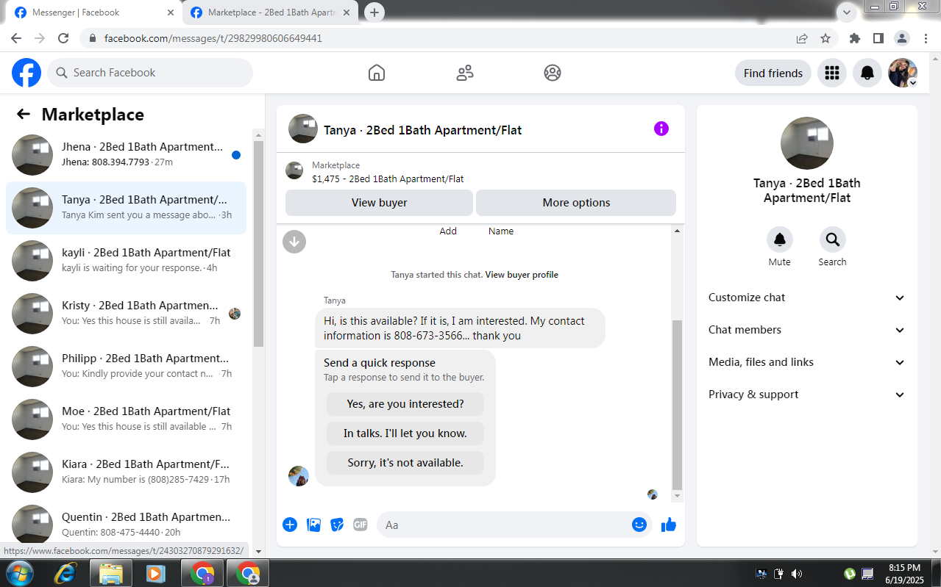Screen dimensions: 941x587
Task: Open the Home icon in top navigation
Action: 377,73
